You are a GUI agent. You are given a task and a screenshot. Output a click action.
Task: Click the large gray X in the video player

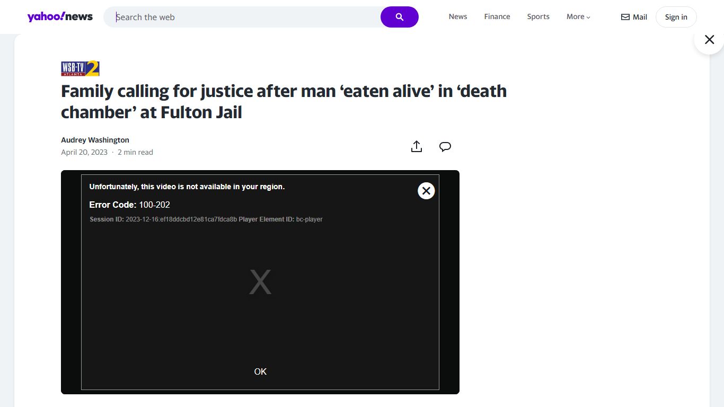(x=260, y=282)
